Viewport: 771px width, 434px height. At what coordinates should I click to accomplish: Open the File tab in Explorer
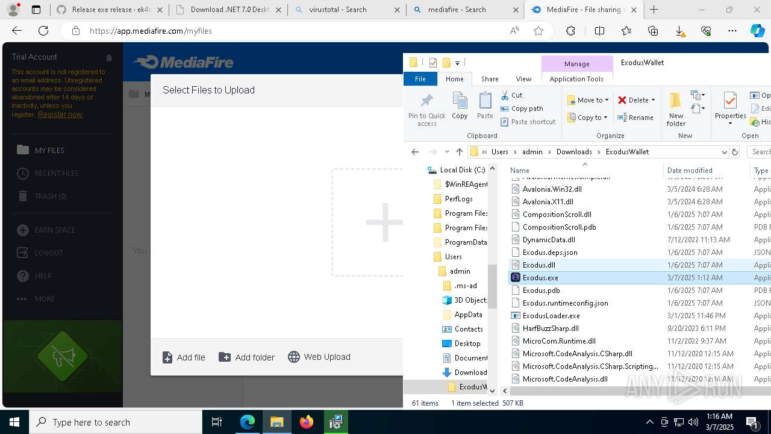420,79
